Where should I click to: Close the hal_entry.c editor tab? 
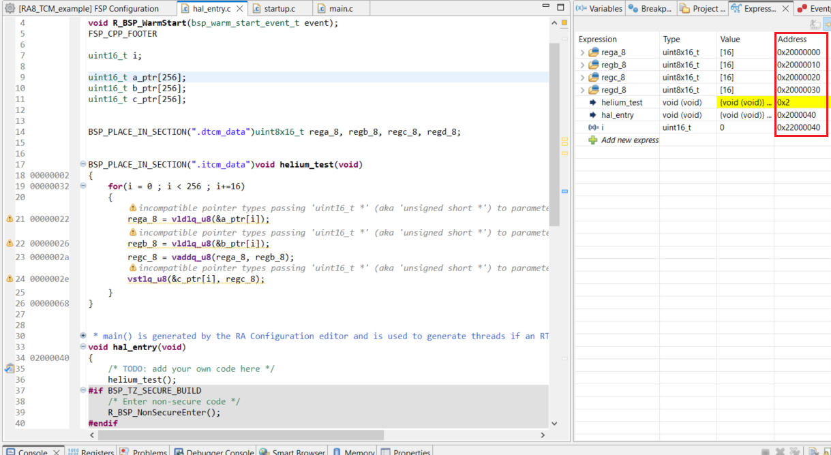click(x=239, y=9)
